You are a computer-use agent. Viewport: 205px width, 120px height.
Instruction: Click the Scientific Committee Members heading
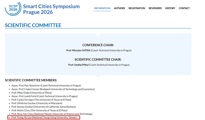(x=31, y=80)
